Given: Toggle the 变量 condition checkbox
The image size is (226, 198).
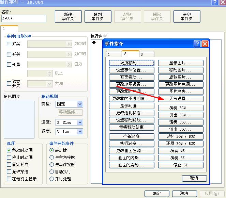Looking at the screenshot, I should click(x=9, y=64).
